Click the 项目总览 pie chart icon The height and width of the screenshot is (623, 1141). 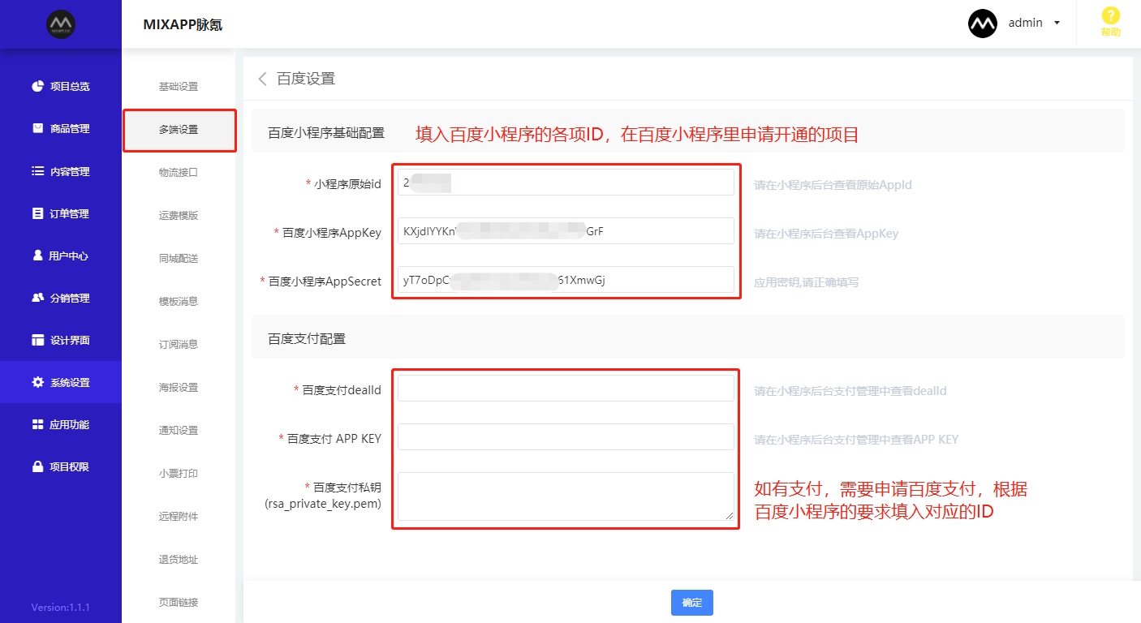(37, 86)
